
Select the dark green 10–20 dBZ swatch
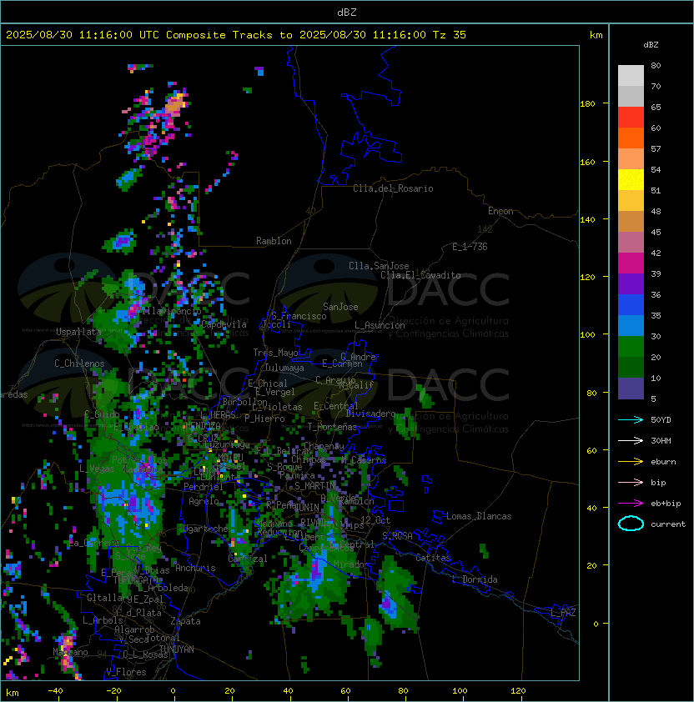pyautogui.click(x=631, y=367)
